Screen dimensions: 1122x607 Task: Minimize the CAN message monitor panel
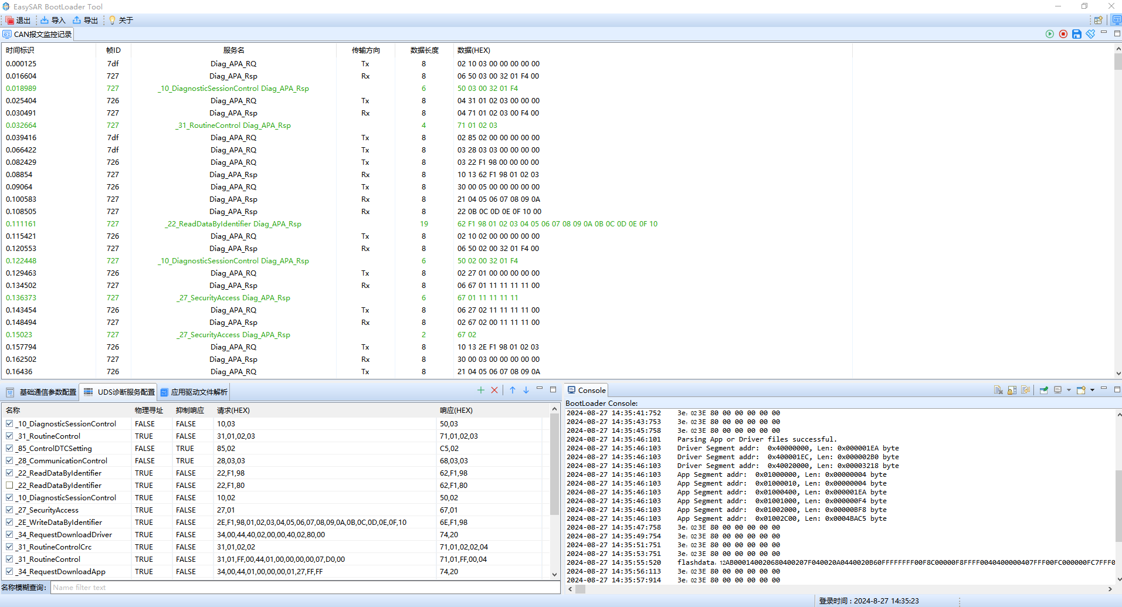click(x=1104, y=32)
